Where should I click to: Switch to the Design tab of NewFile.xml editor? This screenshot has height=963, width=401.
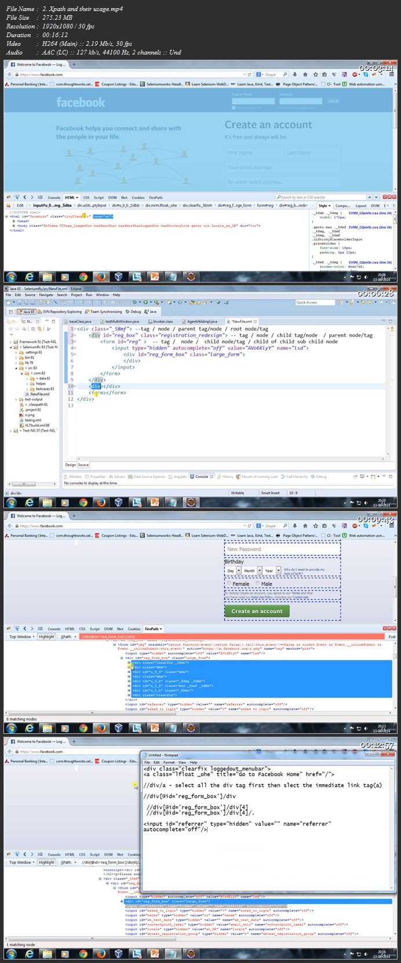(70, 465)
